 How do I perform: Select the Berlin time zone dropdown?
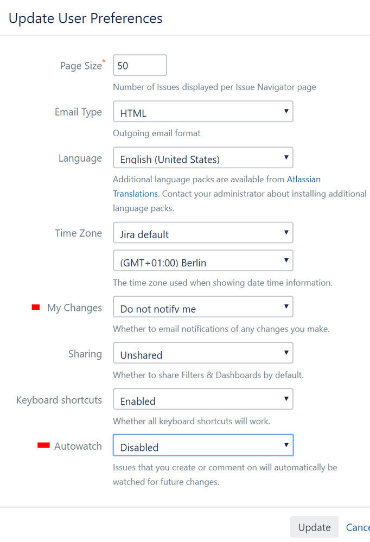pyautogui.click(x=203, y=260)
